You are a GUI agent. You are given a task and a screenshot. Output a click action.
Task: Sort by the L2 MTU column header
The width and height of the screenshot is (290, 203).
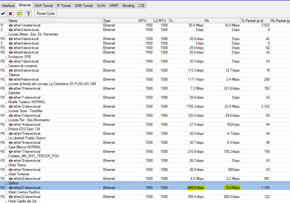pyautogui.click(x=161, y=20)
